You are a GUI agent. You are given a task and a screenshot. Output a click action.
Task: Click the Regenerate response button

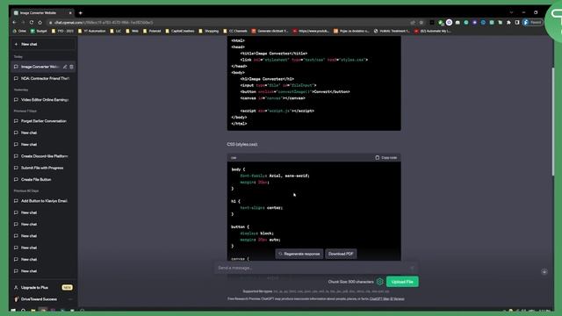click(x=299, y=254)
